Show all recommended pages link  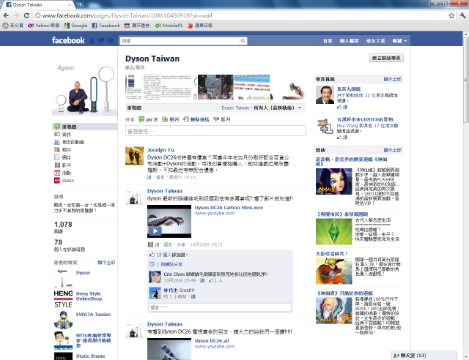pyautogui.click(x=393, y=79)
